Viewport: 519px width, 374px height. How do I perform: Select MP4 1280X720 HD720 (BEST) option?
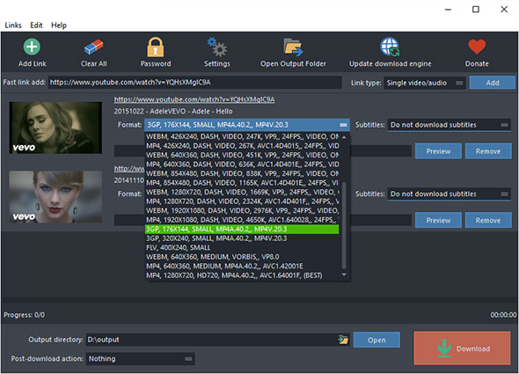coord(242,275)
